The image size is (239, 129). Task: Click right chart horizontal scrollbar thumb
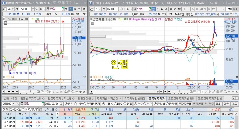(x=143, y=91)
